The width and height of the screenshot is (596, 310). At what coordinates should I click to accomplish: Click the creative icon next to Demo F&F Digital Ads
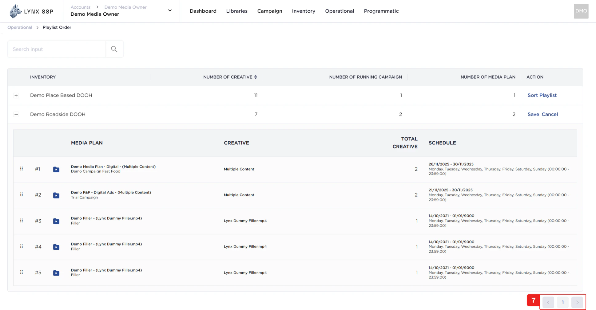[x=56, y=195]
